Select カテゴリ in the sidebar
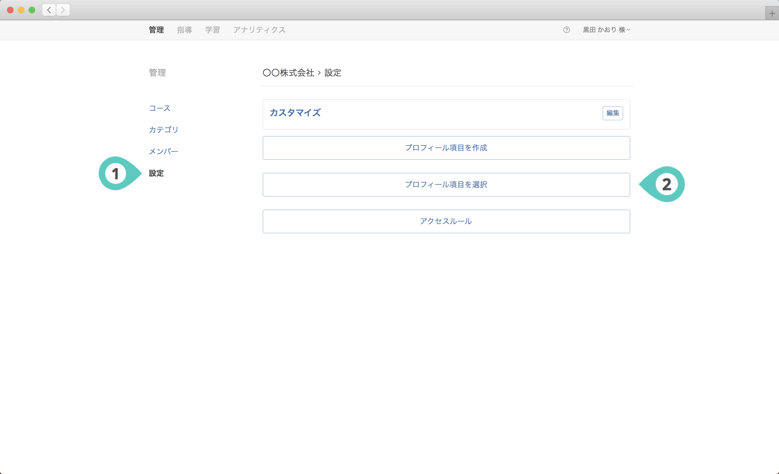This screenshot has height=474, width=779. (163, 130)
